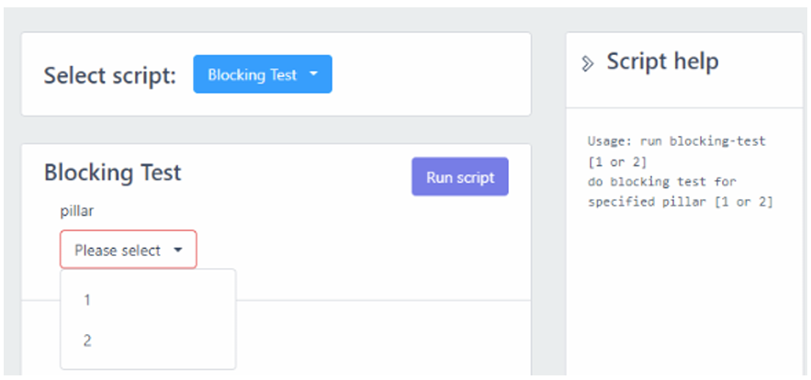This screenshot has height=380, width=811.
Task: Open the Blocking Test script selector
Action: [x=262, y=74]
